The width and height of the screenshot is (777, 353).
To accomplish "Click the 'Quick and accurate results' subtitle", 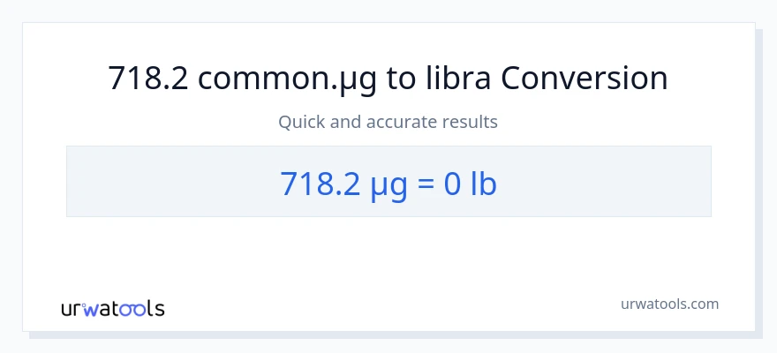I will point(388,122).
